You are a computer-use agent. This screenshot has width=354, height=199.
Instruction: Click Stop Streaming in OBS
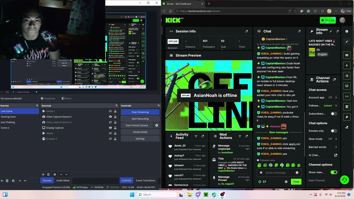pyautogui.click(x=140, y=112)
